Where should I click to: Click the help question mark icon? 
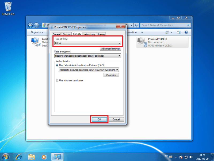point(186,32)
